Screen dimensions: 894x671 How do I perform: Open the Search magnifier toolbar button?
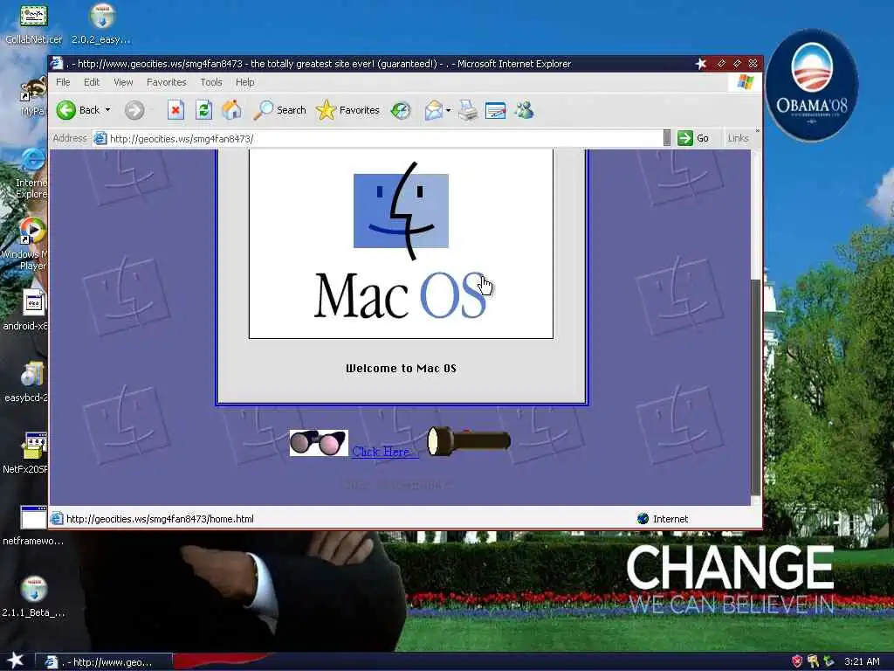(279, 110)
